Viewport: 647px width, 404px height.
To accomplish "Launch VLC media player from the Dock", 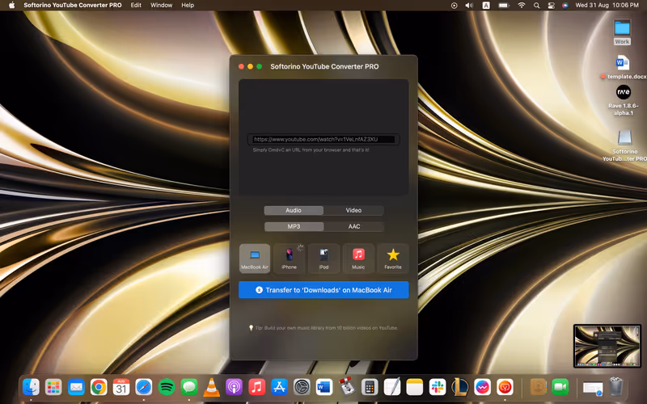I will (211, 387).
